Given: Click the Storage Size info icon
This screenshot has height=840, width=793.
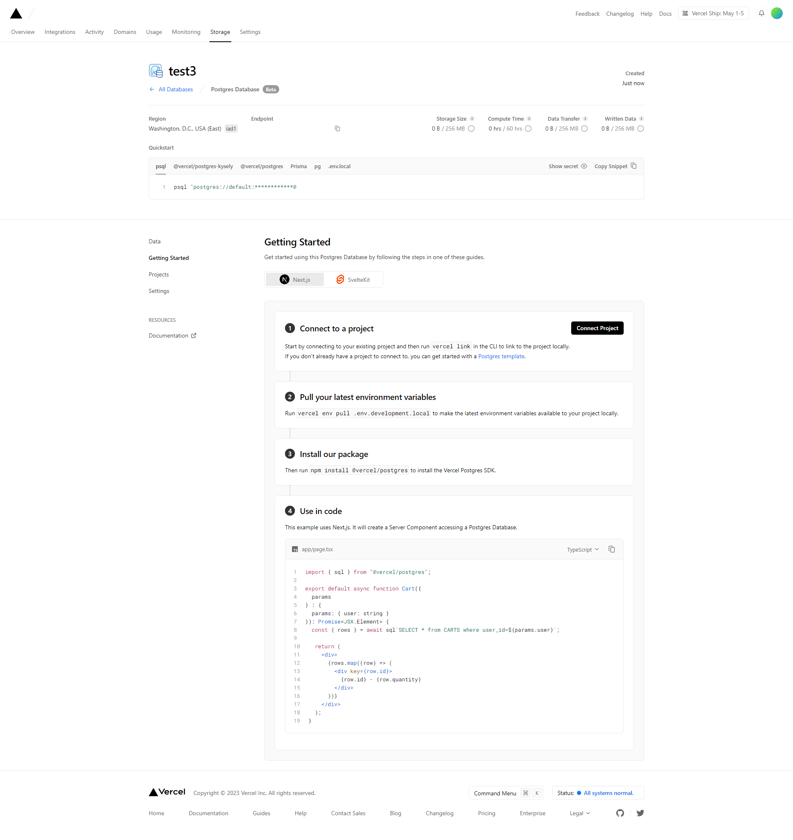Looking at the screenshot, I should pyautogui.click(x=472, y=119).
